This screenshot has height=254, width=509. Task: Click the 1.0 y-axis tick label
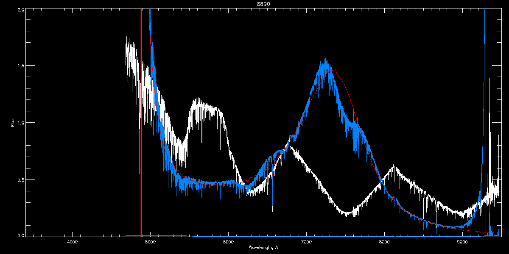coord(20,123)
